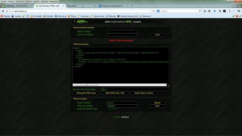Go to the home page icon
Screen dimensions: 242x136
click(x=220, y=11)
